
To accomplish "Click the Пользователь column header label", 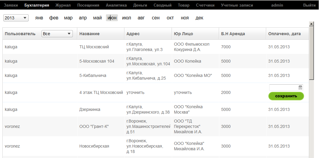I will 20,34.
